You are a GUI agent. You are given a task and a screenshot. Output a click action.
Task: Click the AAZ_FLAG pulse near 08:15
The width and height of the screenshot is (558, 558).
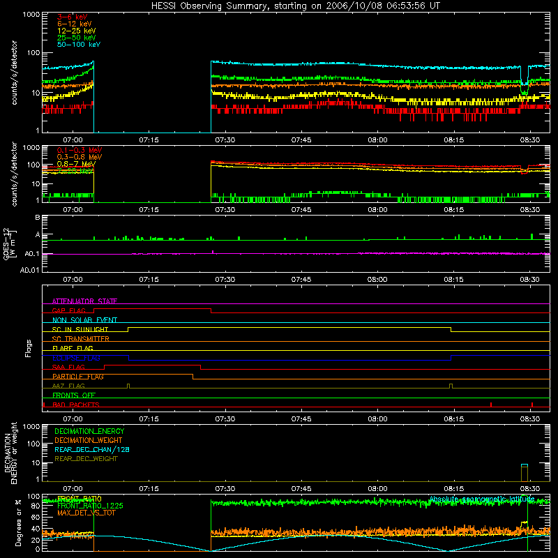click(451, 386)
